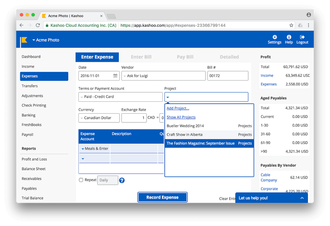Close the Acme Photo browser tab
Viewport: 330px width, 226px height.
(x=101, y=16)
